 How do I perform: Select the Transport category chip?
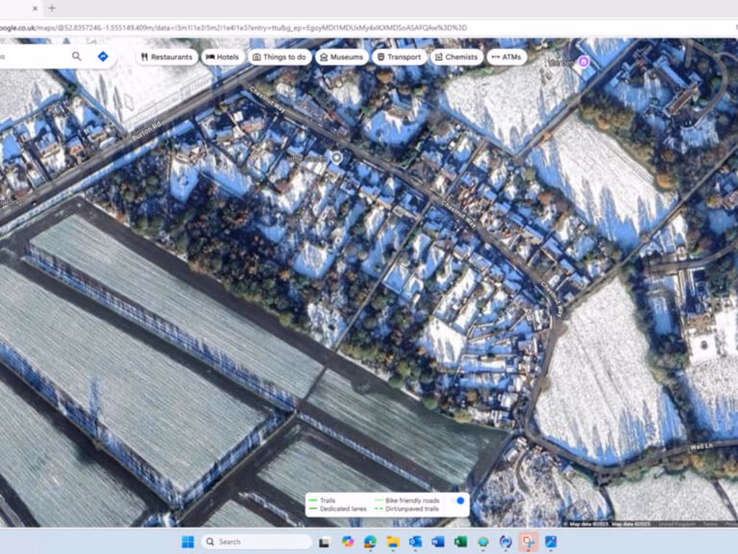click(x=399, y=57)
